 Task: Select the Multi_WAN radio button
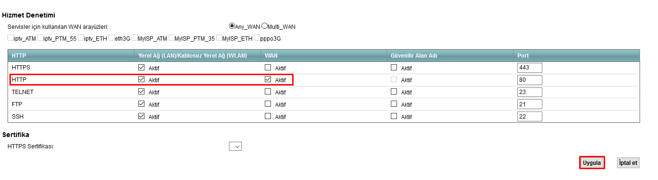[x=264, y=26]
